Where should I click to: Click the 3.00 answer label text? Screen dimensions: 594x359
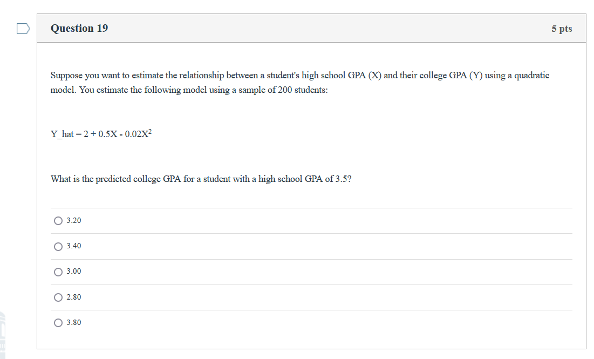pos(74,271)
